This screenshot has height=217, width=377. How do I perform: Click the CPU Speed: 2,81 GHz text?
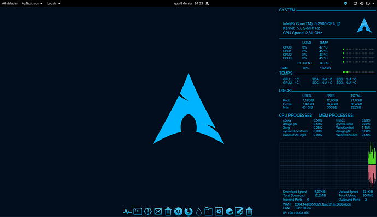[x=302, y=33]
